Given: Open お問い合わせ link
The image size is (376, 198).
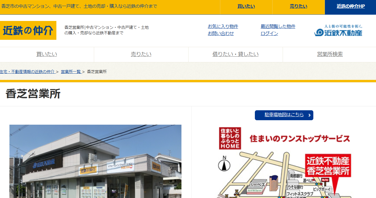Looking at the screenshot, I should 221,34.
